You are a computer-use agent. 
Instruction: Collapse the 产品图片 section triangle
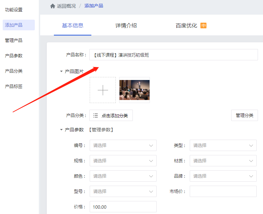[61, 71]
